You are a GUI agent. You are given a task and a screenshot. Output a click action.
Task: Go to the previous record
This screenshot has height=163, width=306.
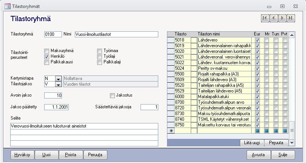(x=274, y=18)
